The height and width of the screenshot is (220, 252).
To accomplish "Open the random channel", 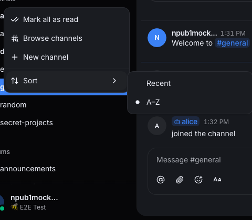I will coord(13,105).
